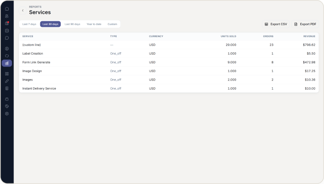The height and width of the screenshot is (184, 324).
Task: Click the $10.00 revenue value
Action: coord(310,88)
